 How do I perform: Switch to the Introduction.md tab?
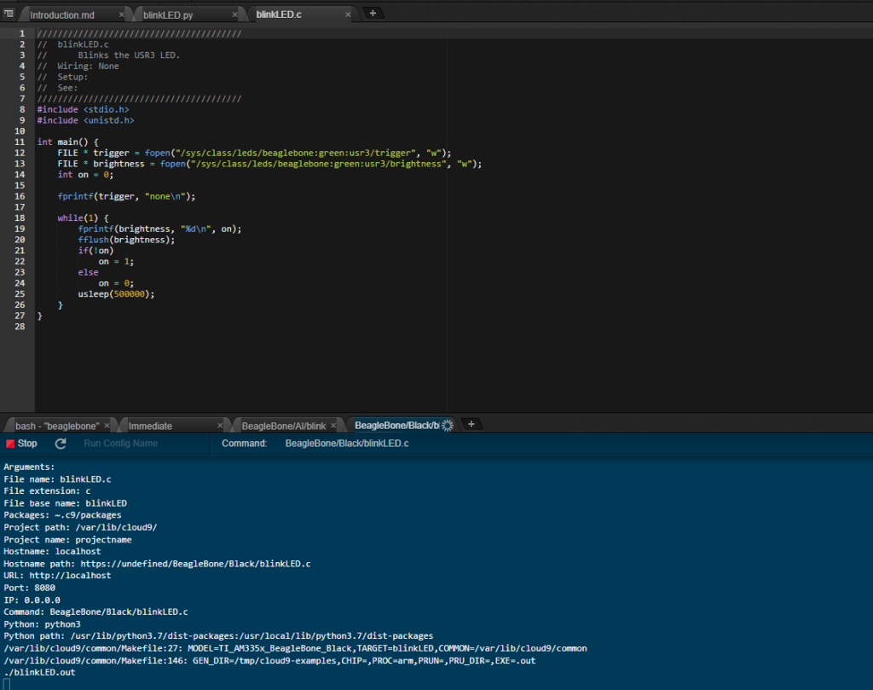pyautogui.click(x=62, y=15)
